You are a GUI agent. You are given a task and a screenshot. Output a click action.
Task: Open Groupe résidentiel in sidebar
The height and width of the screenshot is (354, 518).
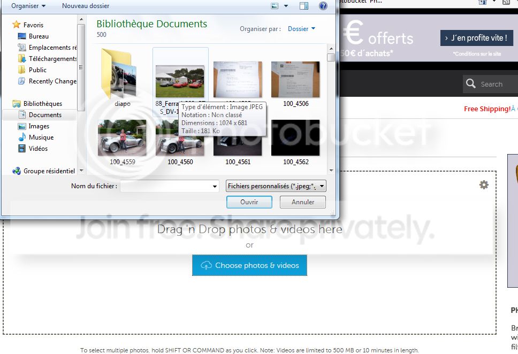point(49,171)
